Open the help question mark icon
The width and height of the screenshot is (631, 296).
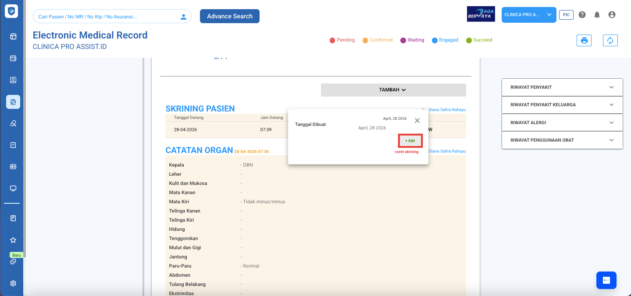tap(582, 15)
